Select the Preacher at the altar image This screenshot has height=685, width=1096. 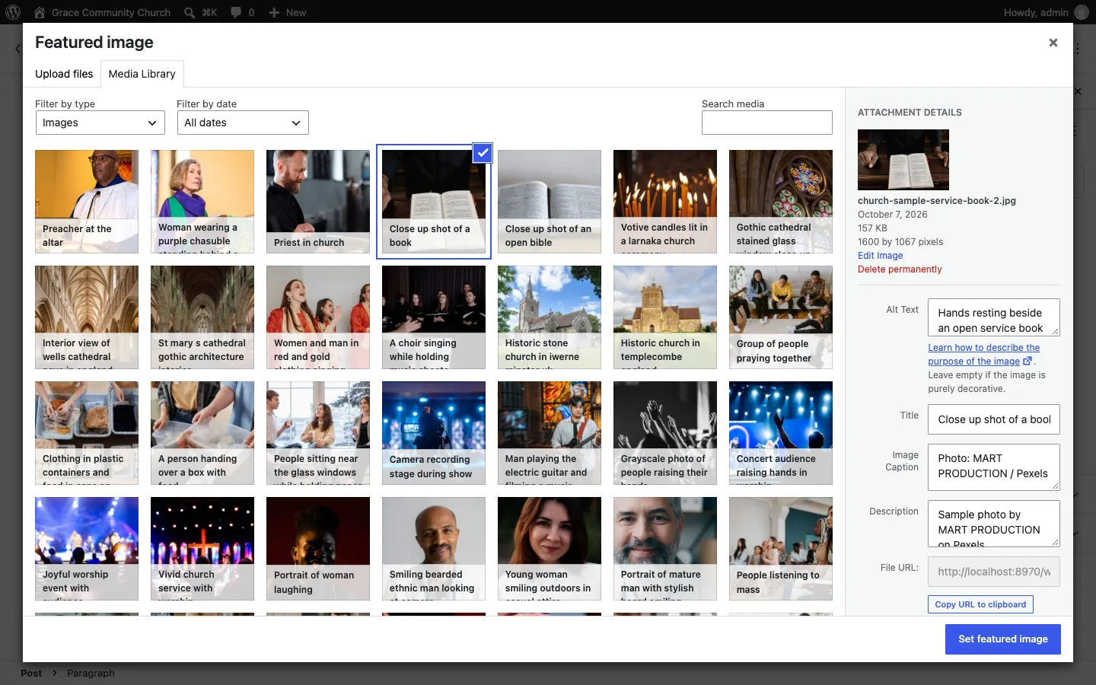87,202
